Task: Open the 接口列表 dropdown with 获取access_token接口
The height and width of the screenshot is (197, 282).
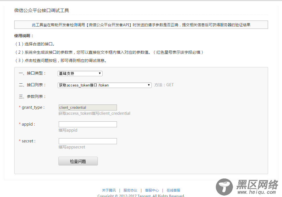Action: point(104,85)
